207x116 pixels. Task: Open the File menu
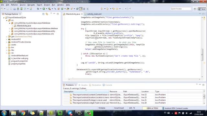point(3,5)
